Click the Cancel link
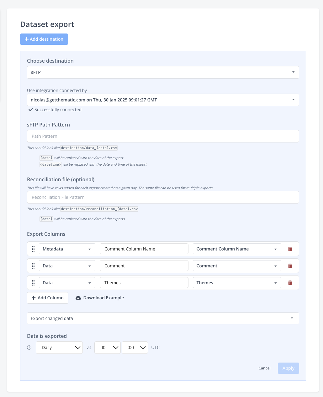The width and height of the screenshot is (323, 397). [264, 368]
